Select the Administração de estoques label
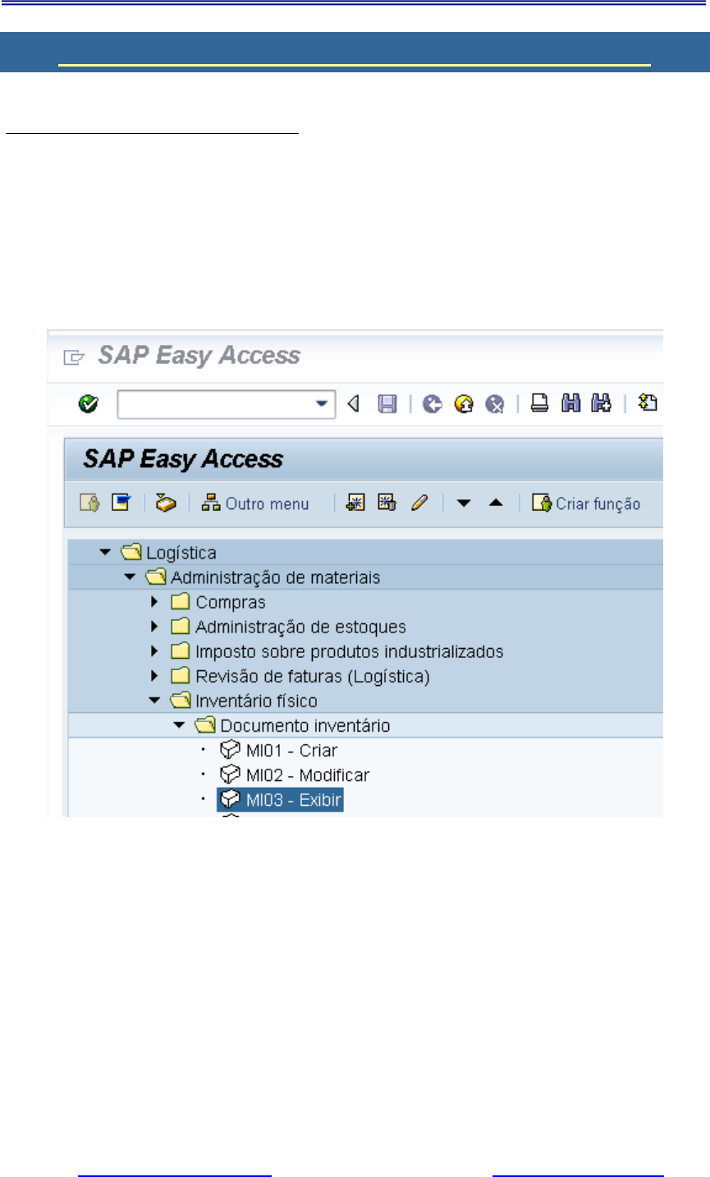The image size is (710, 1177). coord(300,627)
